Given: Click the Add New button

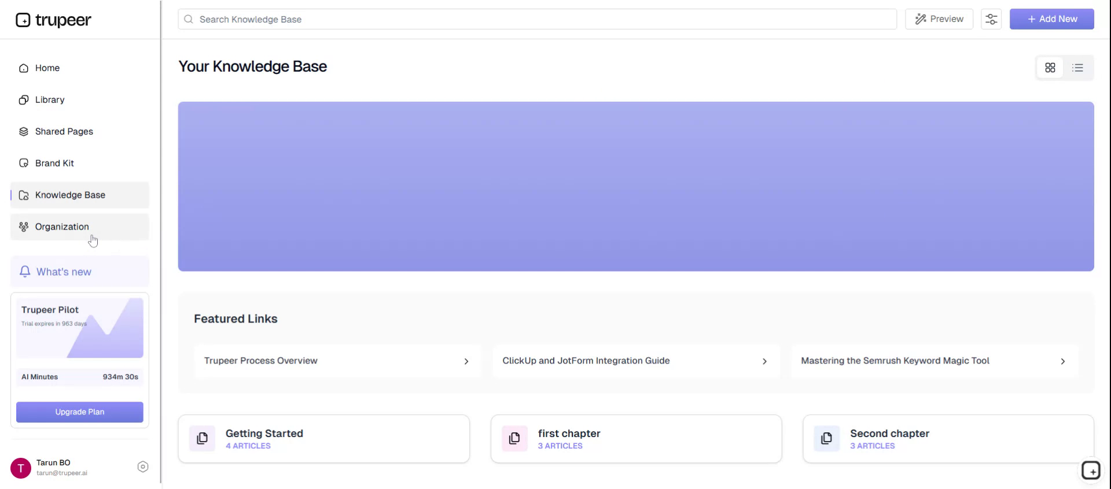Looking at the screenshot, I should (x=1052, y=19).
